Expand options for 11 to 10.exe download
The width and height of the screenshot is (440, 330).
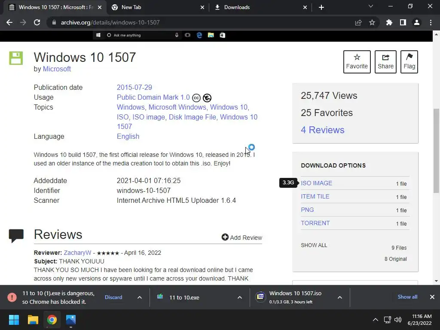(x=240, y=297)
